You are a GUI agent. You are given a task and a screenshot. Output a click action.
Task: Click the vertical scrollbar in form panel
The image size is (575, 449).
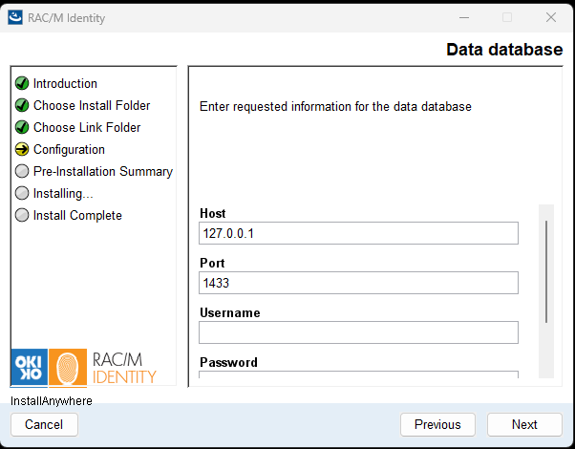pyautogui.click(x=546, y=272)
